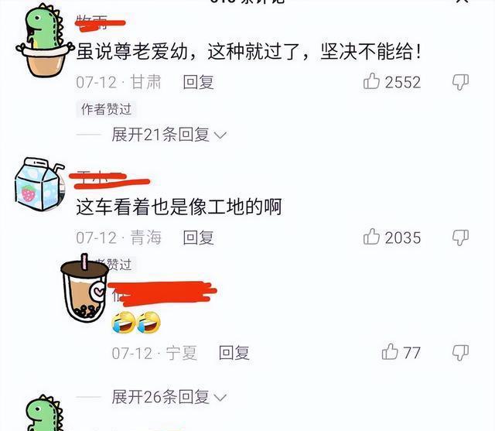The height and width of the screenshot is (431, 495).
Task: Open the strawberry milk carton avatar
Action: tap(39, 184)
